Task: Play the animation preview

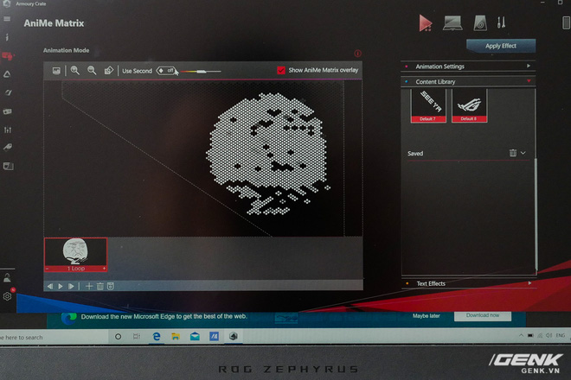Action: (x=61, y=287)
